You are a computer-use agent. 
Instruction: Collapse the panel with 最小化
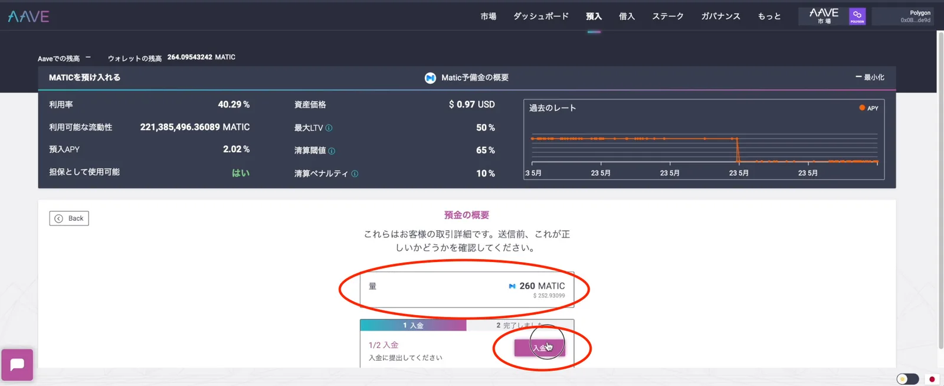point(870,77)
